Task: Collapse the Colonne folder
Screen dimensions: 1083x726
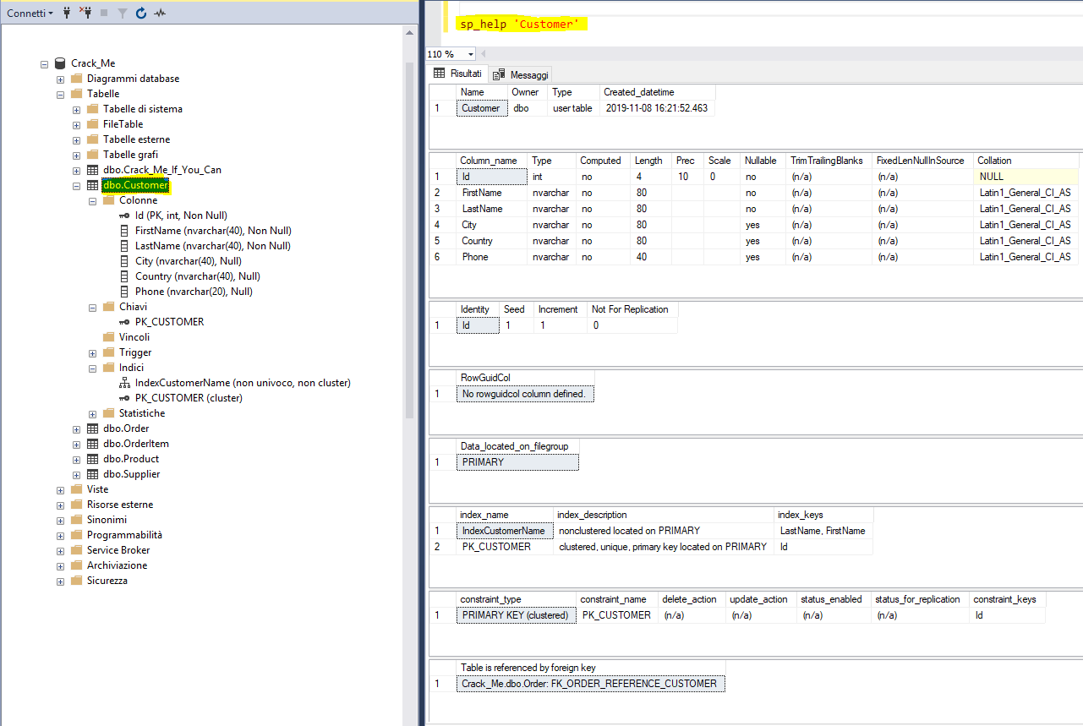Action: [x=92, y=199]
